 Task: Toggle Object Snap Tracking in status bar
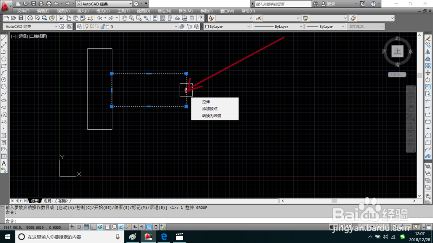click(x=121, y=227)
